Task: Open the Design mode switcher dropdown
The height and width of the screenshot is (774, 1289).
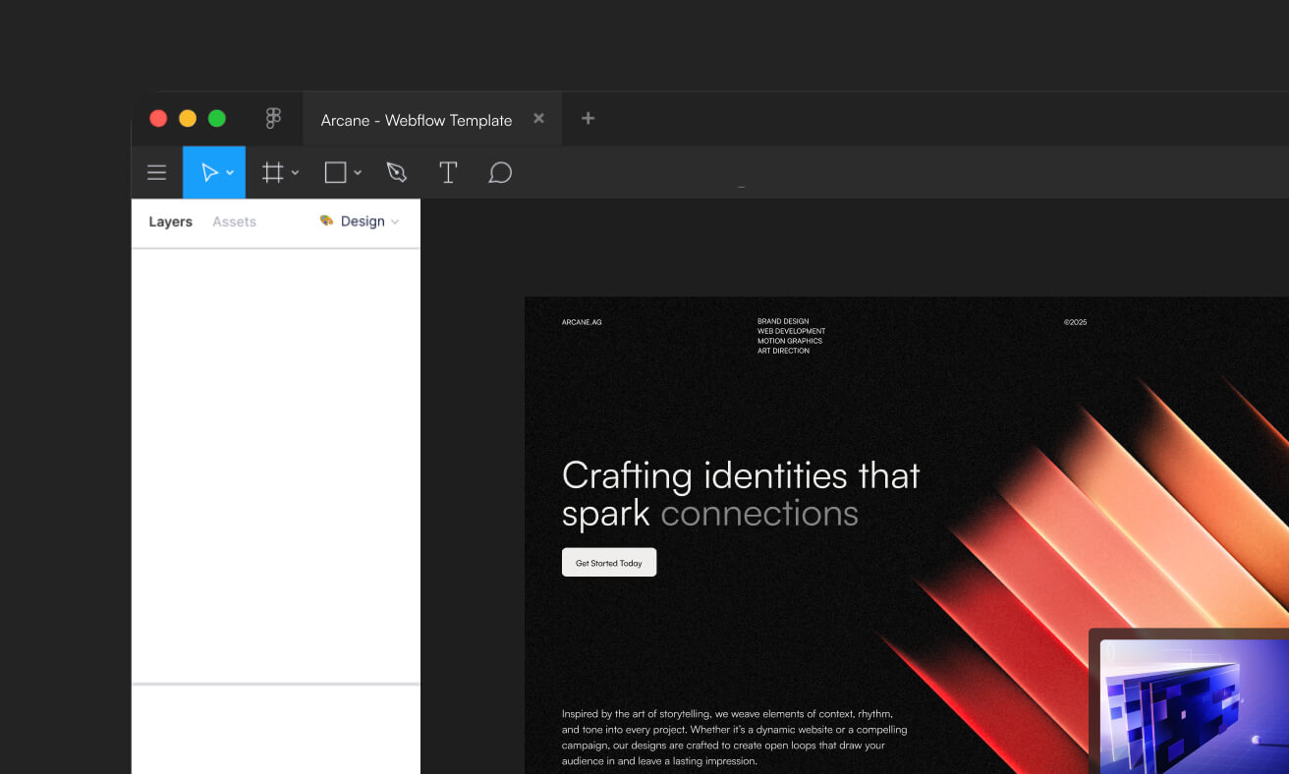Action: 396,221
